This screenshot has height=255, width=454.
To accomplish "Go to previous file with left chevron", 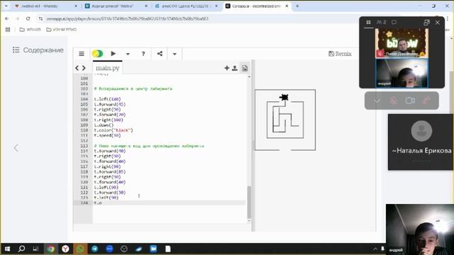I will (77, 68).
